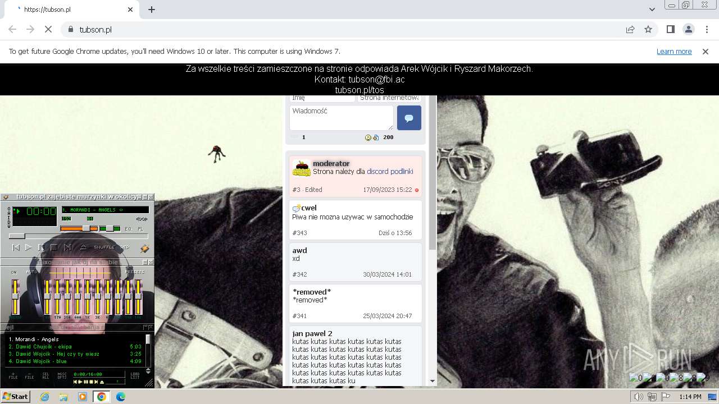Toggle the PL playlist button
This screenshot has width=719, height=404.
pyautogui.click(x=141, y=228)
